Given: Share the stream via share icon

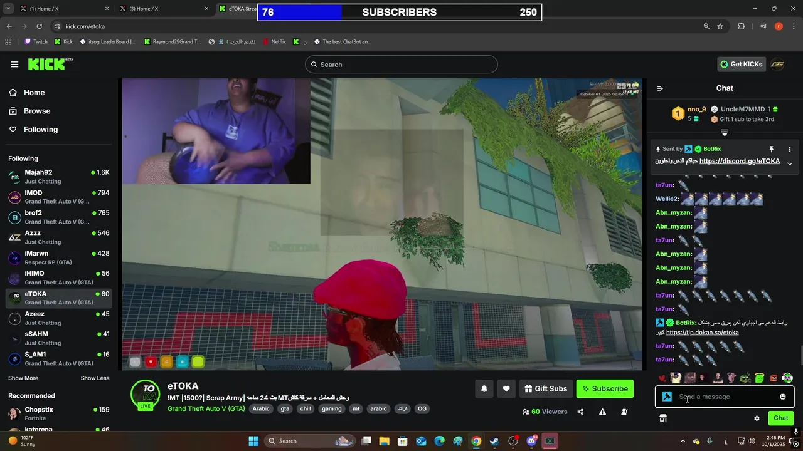Looking at the screenshot, I should coord(580,412).
